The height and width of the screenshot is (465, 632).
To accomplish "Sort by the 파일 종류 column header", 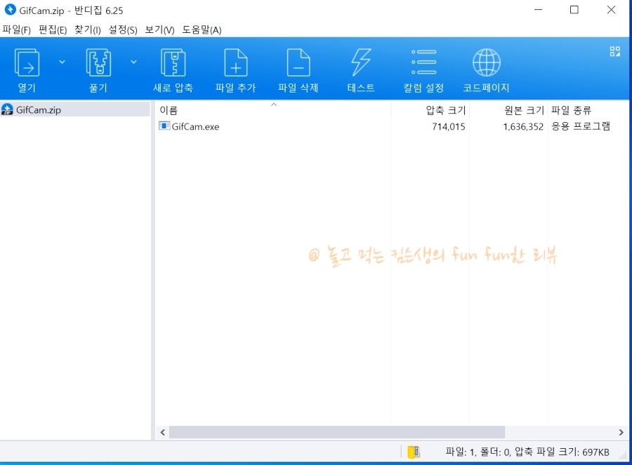I will click(x=587, y=110).
